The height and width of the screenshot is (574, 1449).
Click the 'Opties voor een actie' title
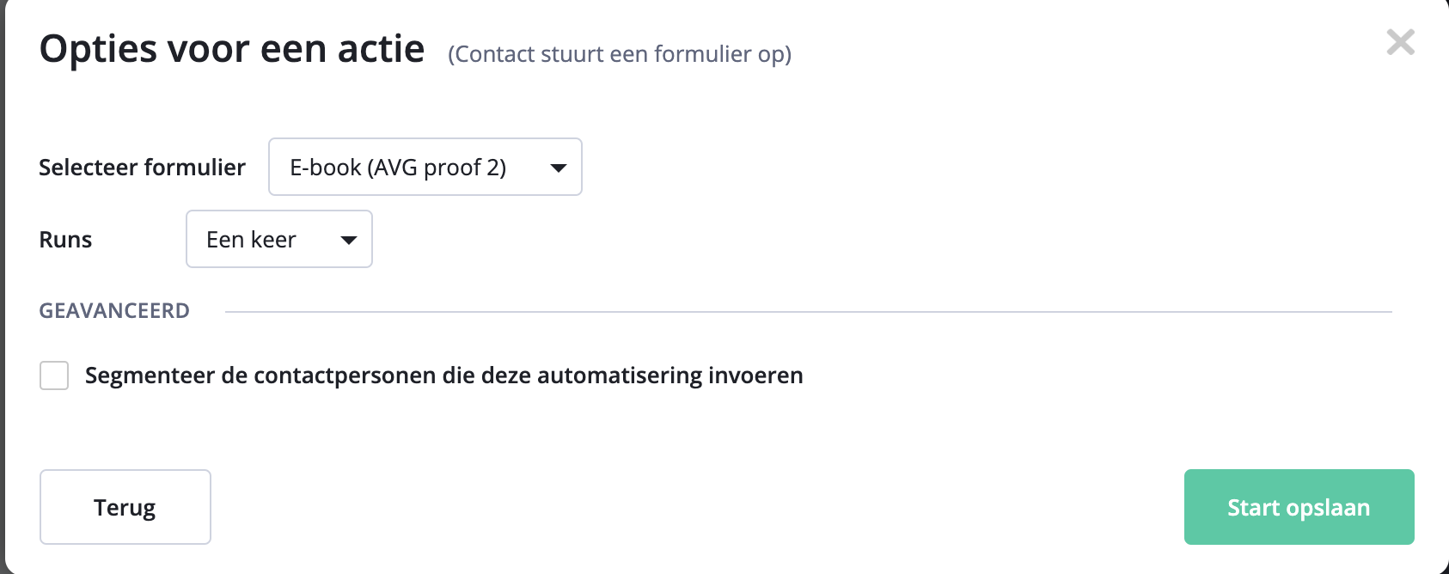pyautogui.click(x=231, y=49)
